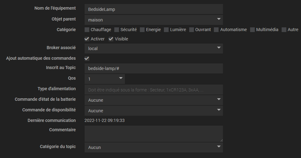Image resolution: width=301 pixels, height=158 pixels.
Task: Click the Nom de l'équipement field
Action: [x=154, y=9]
